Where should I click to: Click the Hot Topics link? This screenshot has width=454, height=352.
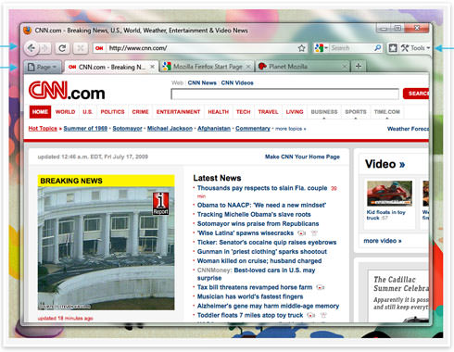[x=43, y=129]
